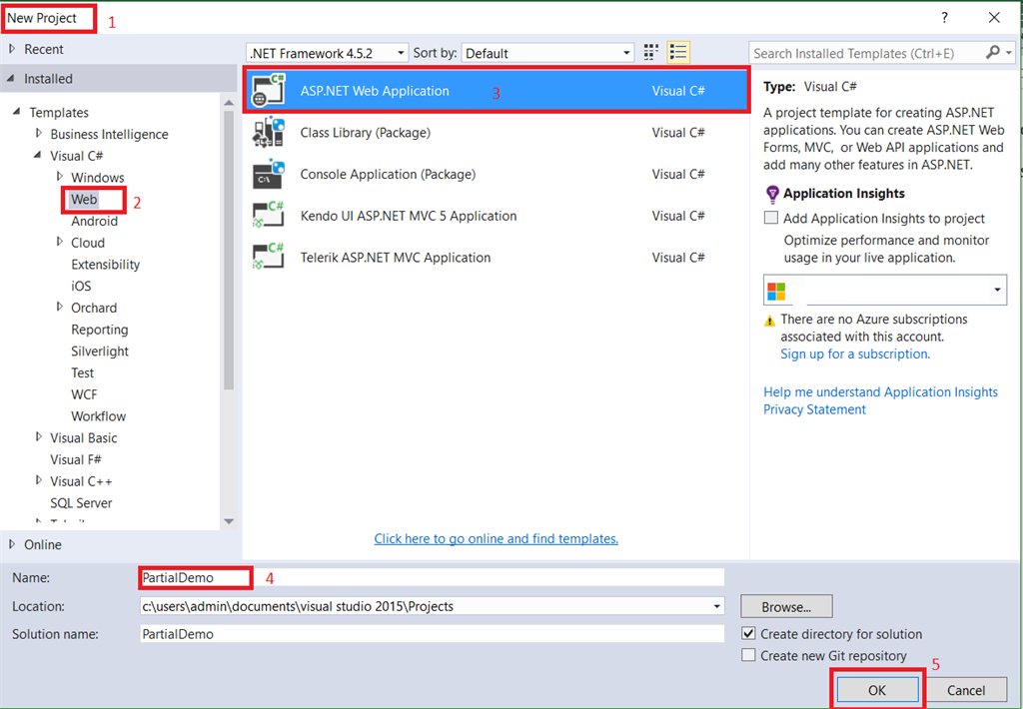Select the Web category under Visual C#
Viewport: 1023px width, 709px height.
pos(84,199)
